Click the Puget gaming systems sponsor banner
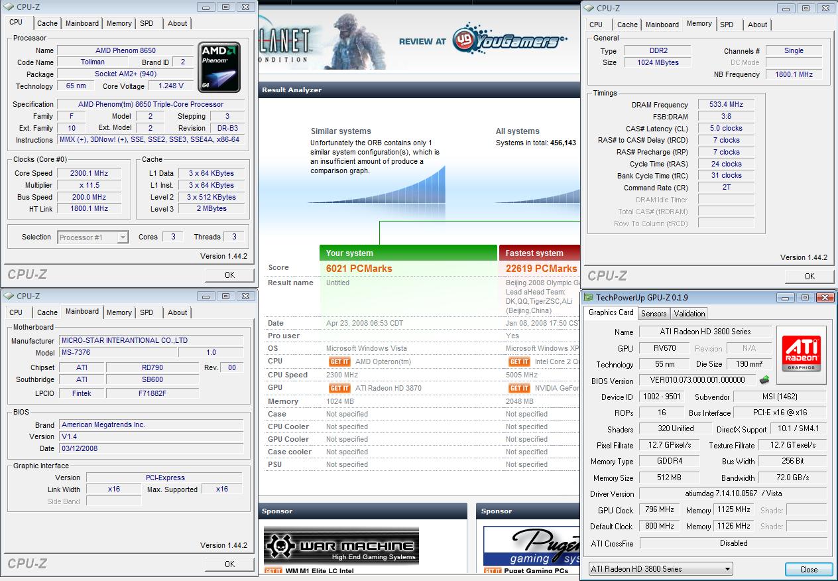 point(531,546)
